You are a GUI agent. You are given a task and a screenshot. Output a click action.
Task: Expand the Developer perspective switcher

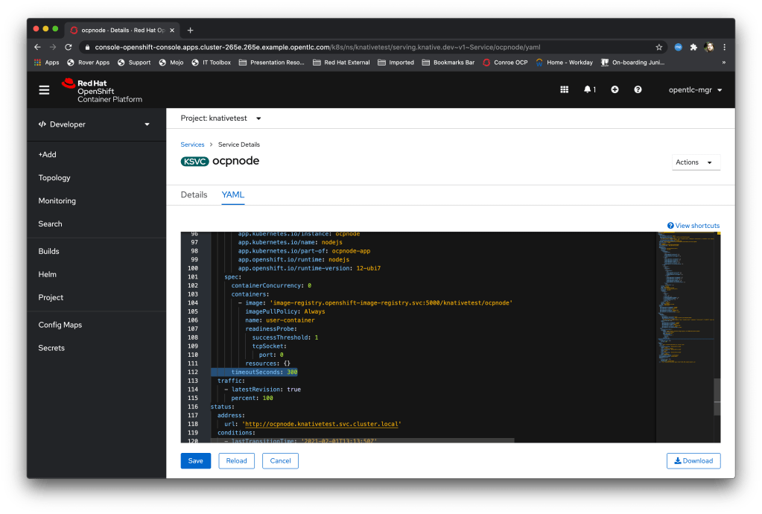coord(95,124)
